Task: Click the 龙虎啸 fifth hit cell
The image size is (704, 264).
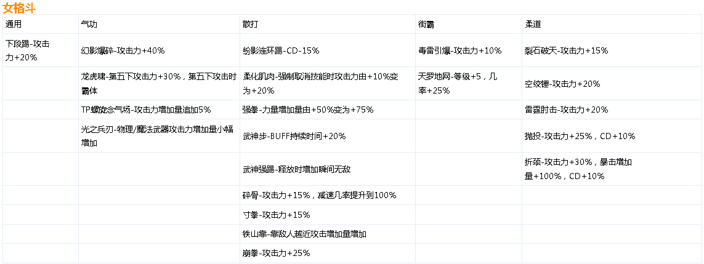Action: (x=159, y=84)
